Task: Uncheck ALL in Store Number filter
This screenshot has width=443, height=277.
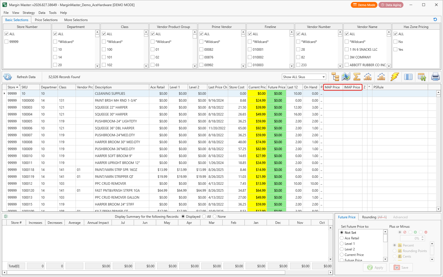Action: coord(6,34)
